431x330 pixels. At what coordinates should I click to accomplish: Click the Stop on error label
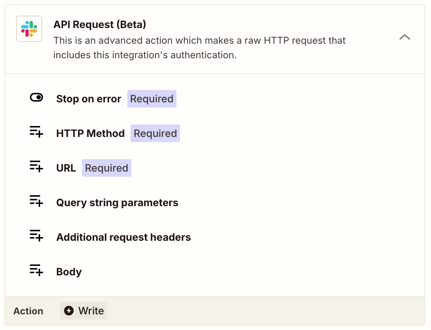(89, 99)
